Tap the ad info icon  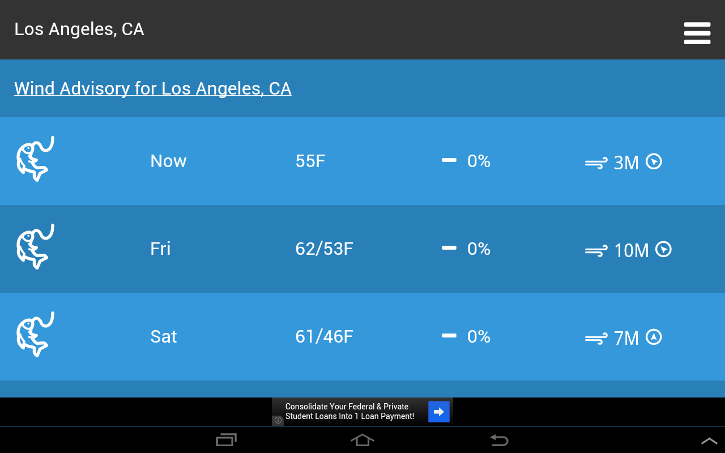[278, 420]
